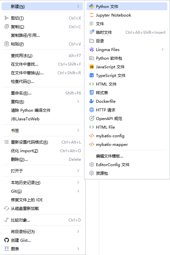Expand the 新建(N) submenu arrow

click(78, 6)
